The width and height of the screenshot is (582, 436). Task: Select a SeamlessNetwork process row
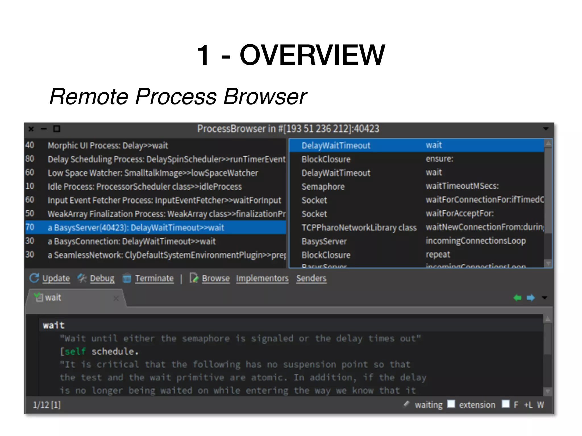coord(155,255)
